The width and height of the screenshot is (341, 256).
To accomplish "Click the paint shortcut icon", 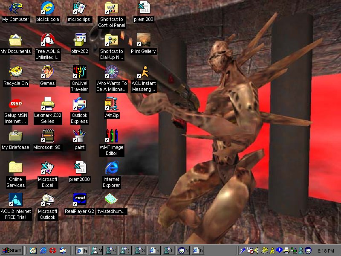I will [x=79, y=137].
